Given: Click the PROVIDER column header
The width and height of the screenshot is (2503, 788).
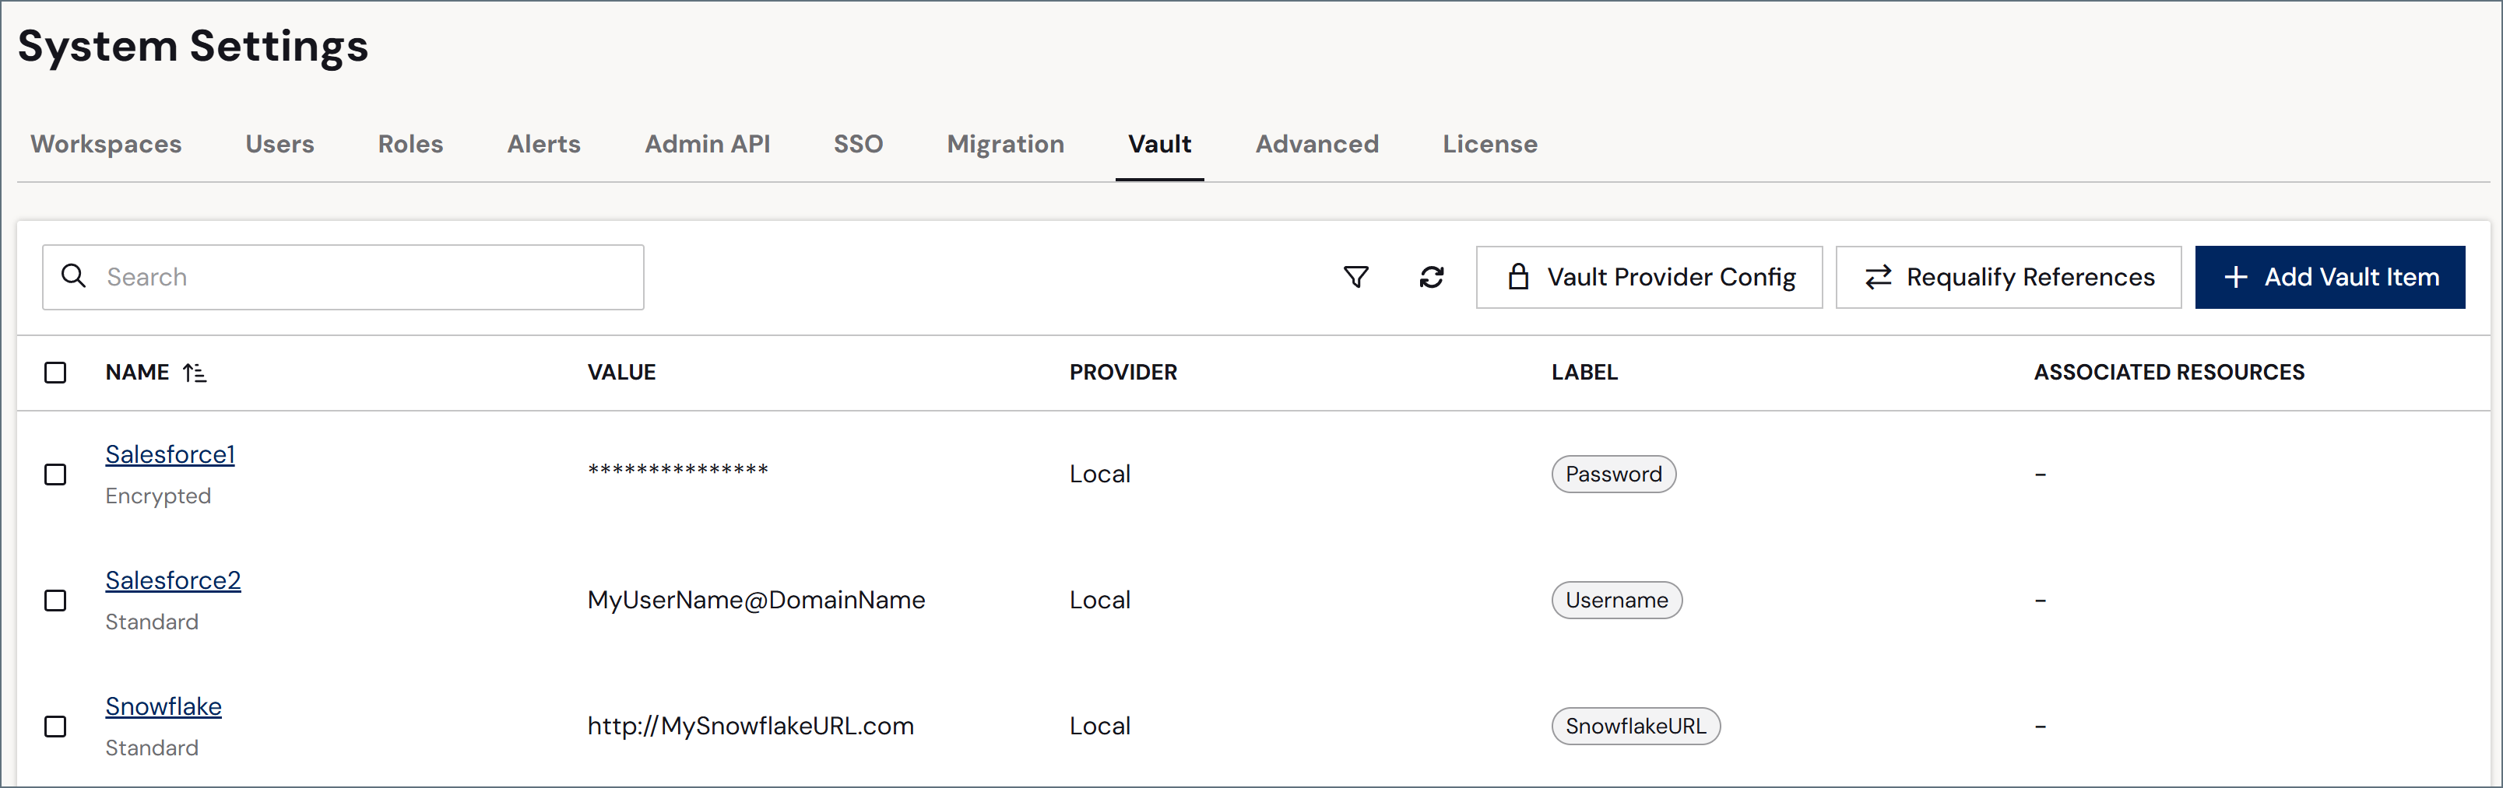Looking at the screenshot, I should (1123, 373).
